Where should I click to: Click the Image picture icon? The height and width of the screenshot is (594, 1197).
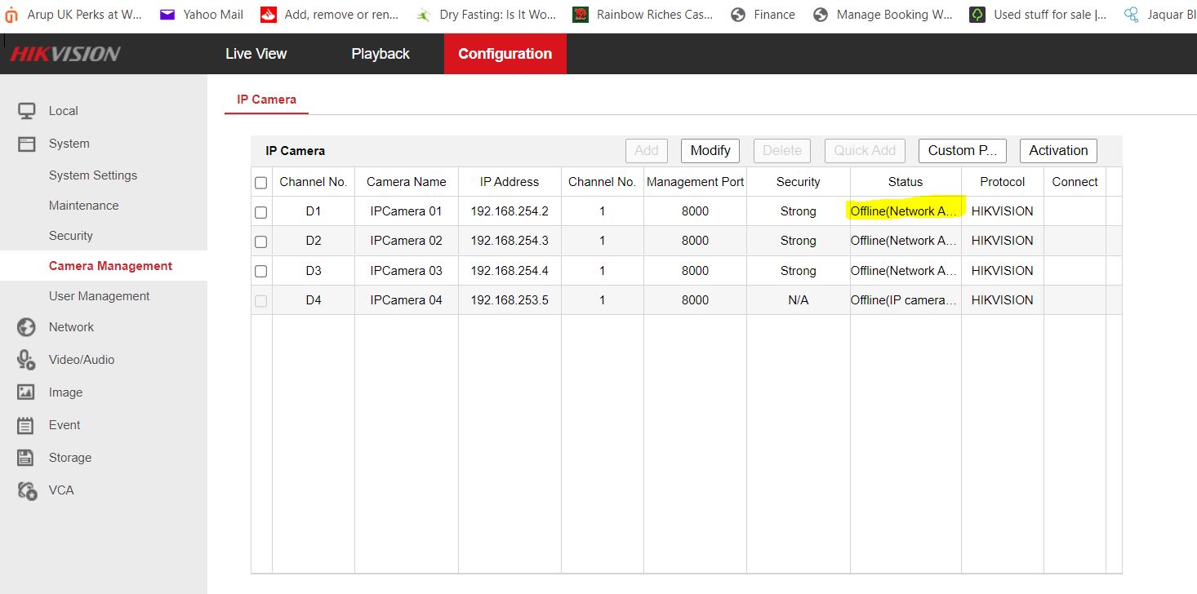(x=27, y=392)
